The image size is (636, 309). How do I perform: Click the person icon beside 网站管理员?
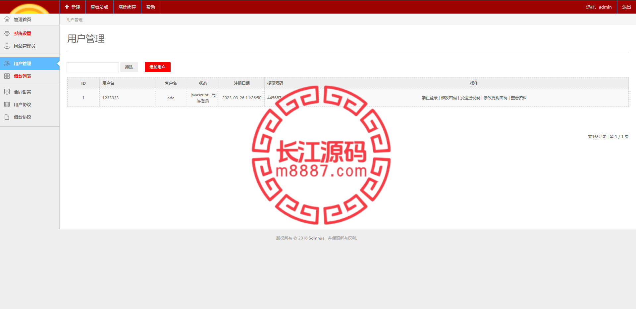coord(7,46)
